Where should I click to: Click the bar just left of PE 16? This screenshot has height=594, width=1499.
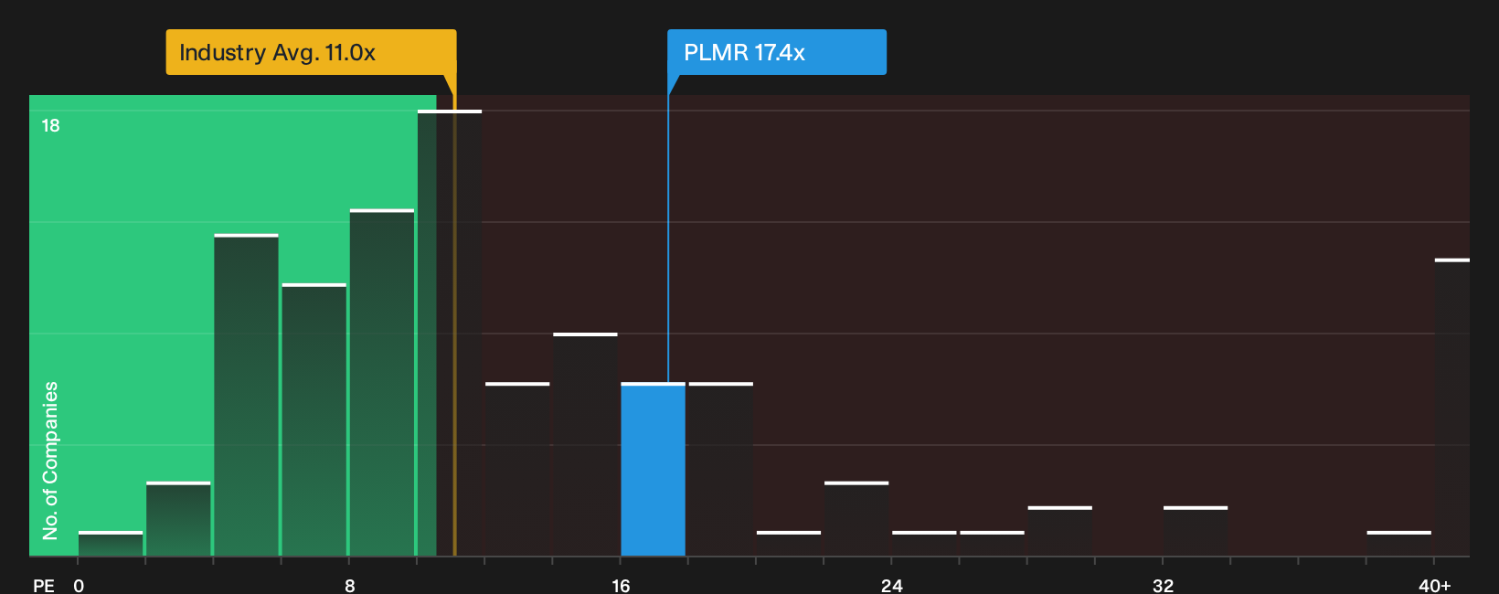pos(585,444)
